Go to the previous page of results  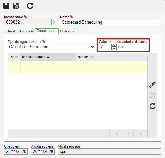117,134
